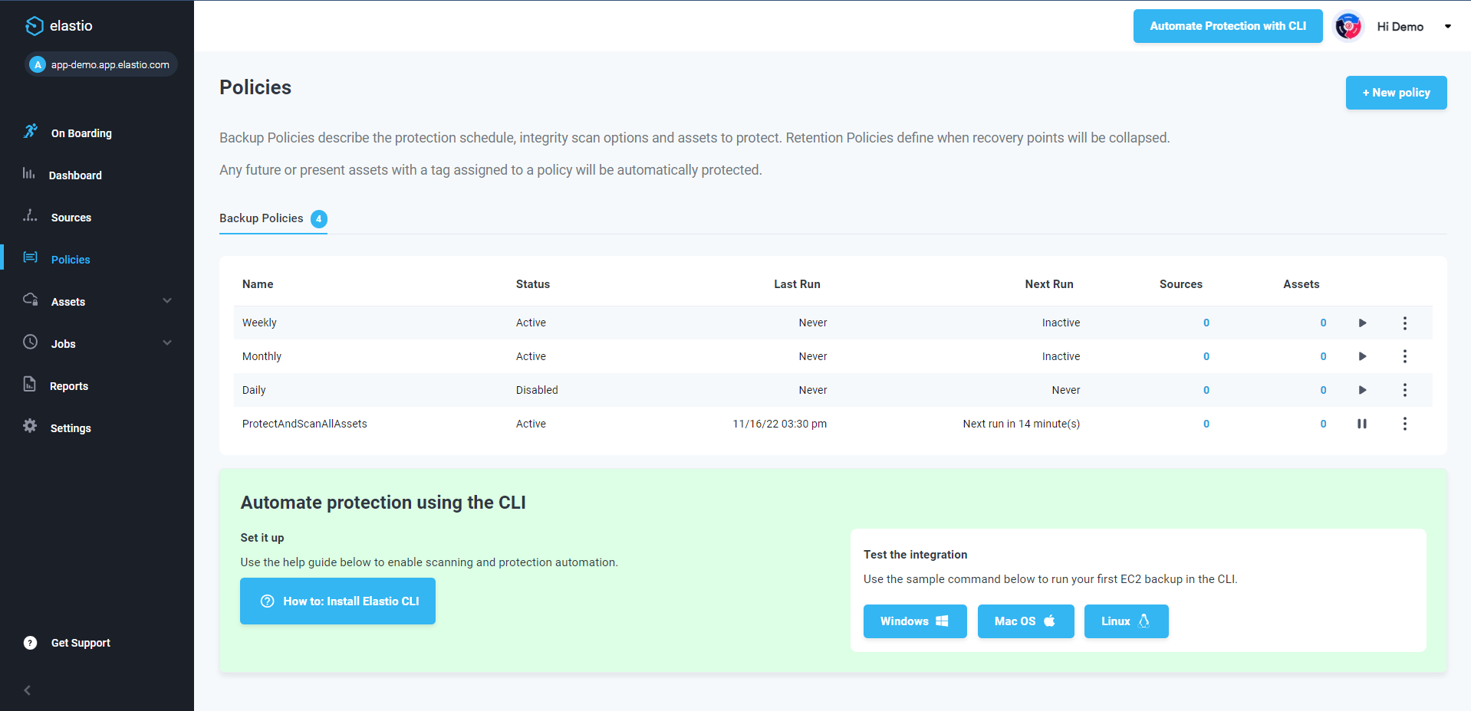Run the Weekly policy with its play button
Screen dimensions: 1471x711
click(x=1362, y=323)
